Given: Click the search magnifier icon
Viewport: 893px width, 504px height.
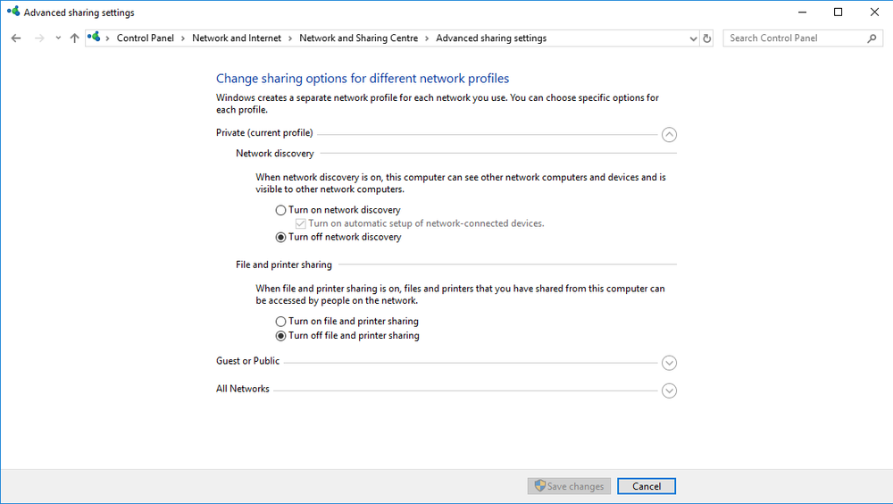Looking at the screenshot, I should (x=872, y=38).
